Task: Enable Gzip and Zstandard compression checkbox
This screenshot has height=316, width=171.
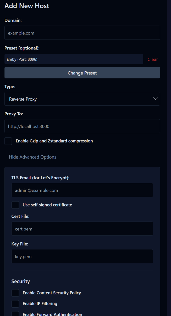Action: point(8,141)
